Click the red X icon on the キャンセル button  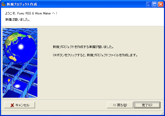(12, 105)
